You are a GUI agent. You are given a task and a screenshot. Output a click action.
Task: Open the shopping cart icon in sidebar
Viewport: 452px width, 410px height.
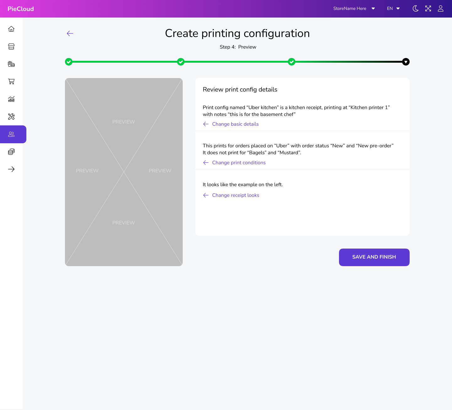point(11,81)
